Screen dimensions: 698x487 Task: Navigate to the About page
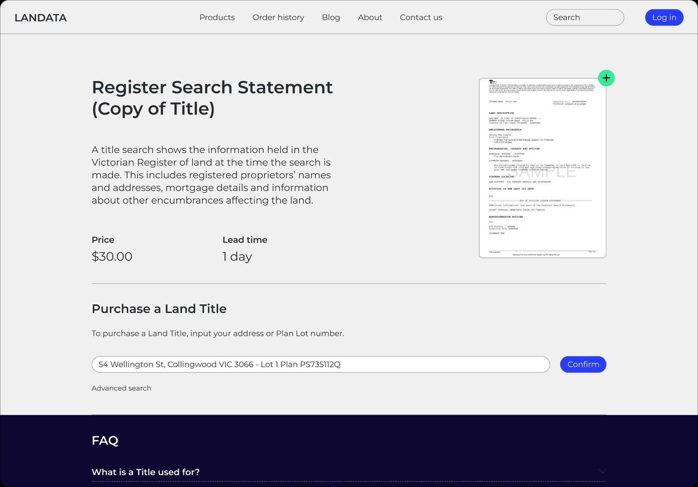pos(370,17)
